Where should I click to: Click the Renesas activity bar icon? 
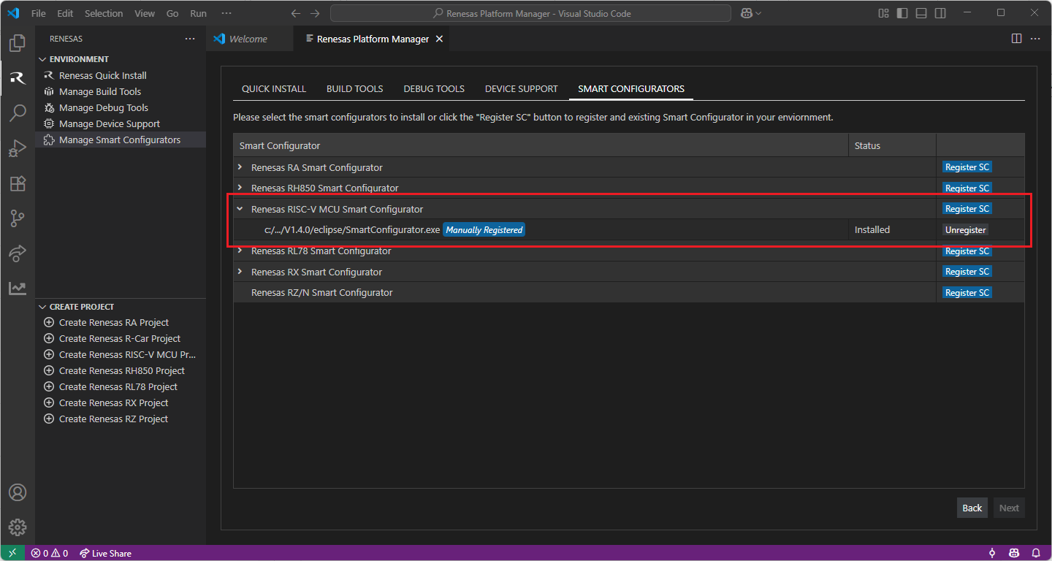18,78
